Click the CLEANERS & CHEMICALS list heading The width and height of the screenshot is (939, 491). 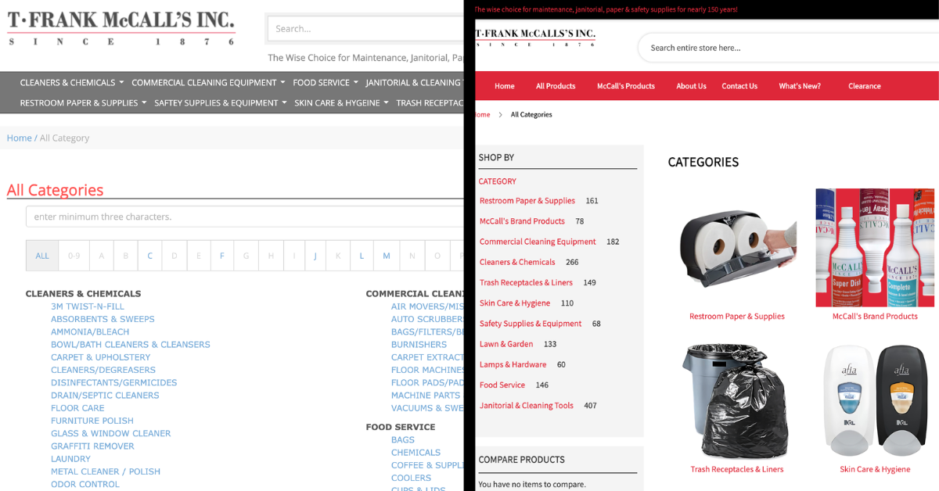pos(83,294)
